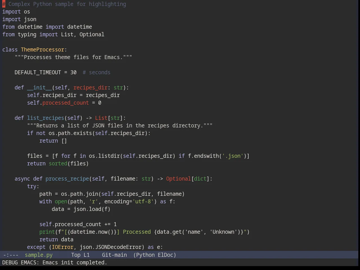Click 'from datetime import datetime' line
Viewport: 360px width, 270px height.
pos(47,27)
